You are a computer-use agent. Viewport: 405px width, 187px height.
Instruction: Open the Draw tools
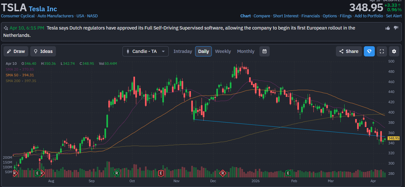coord(16,51)
